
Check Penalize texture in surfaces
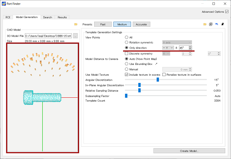pyautogui.click(x=164, y=74)
